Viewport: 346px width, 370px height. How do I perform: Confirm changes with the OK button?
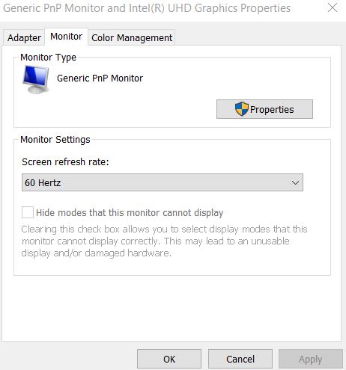[x=169, y=359]
